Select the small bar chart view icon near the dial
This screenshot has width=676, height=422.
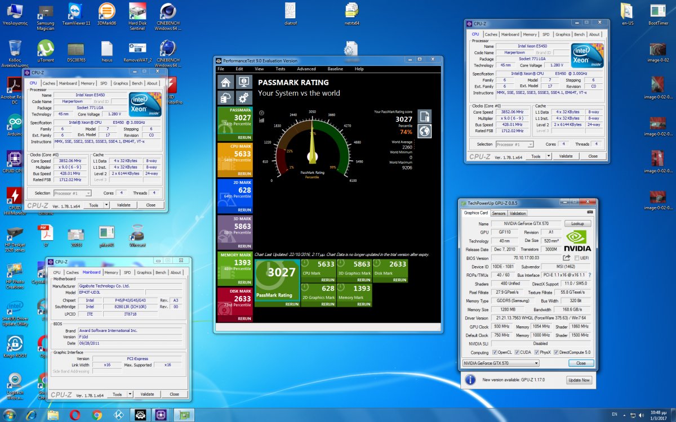[262, 120]
